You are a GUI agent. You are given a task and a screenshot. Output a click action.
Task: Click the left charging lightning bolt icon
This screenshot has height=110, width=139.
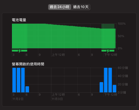point(20,51)
